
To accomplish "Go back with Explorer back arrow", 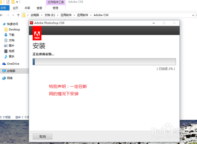I will [2, 15].
